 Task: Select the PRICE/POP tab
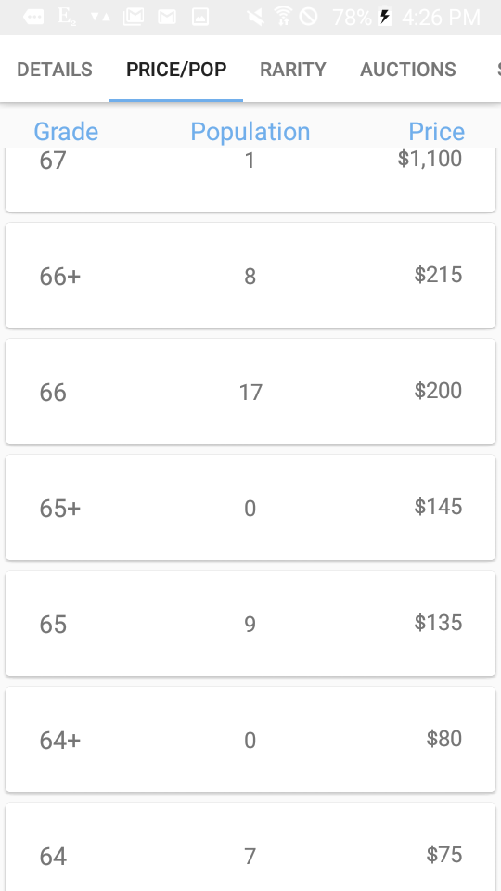[x=176, y=70]
